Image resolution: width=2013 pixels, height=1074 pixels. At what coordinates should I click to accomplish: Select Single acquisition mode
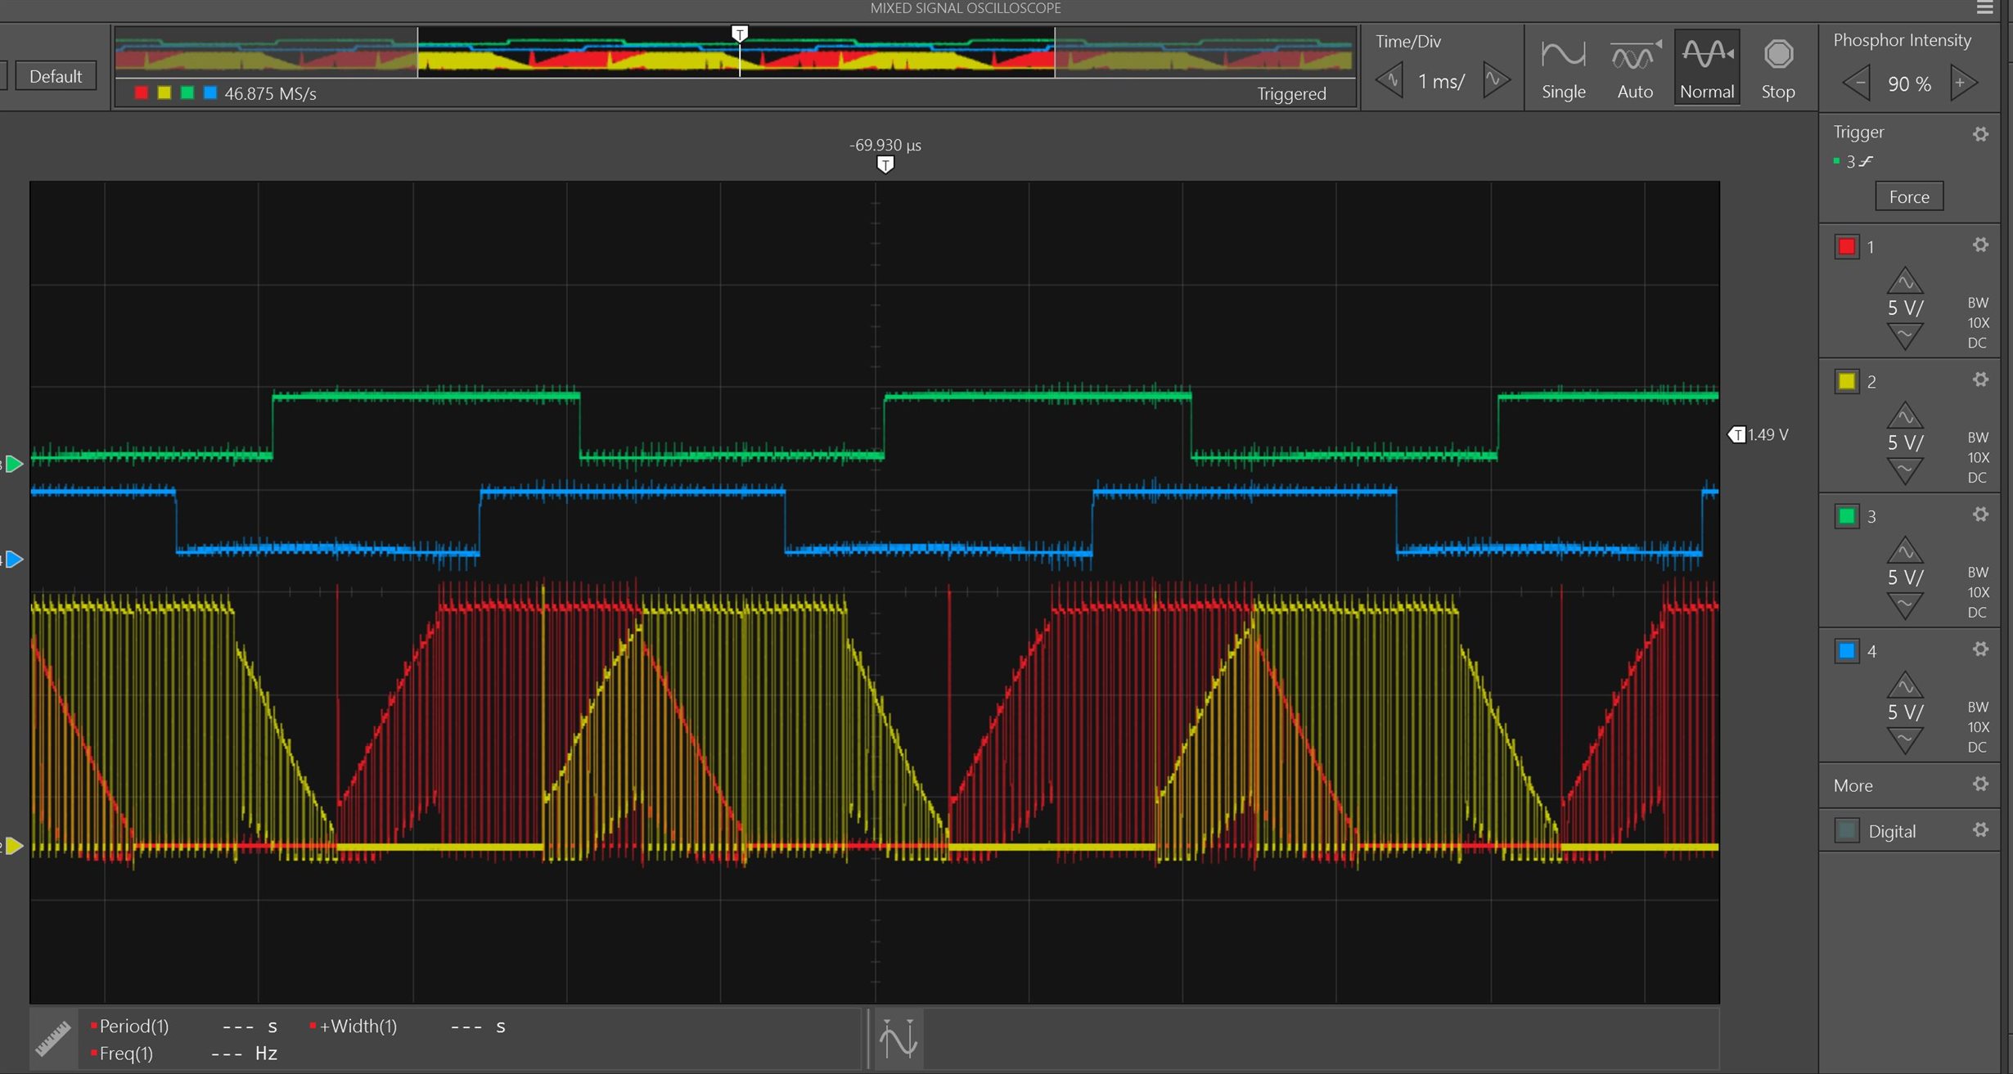tap(1563, 69)
